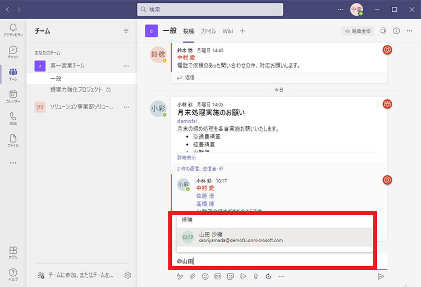This screenshot has height=287, width=421.
Task: Select the 提案力強化プロジェクト channel
Action: pos(81,89)
